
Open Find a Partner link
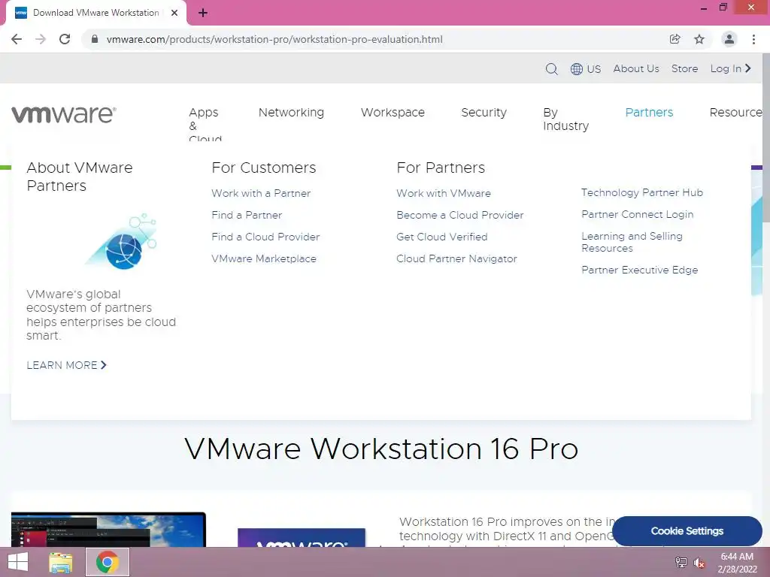(x=247, y=215)
